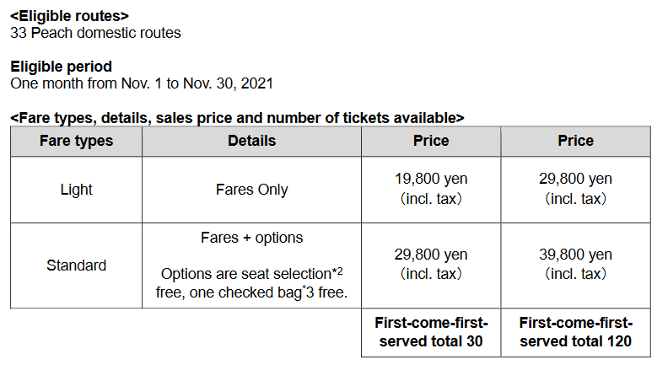Viewport: 668px width, 370px height.
Task: Click the 29,800 yen price in Light row
Action: pyautogui.click(x=575, y=180)
